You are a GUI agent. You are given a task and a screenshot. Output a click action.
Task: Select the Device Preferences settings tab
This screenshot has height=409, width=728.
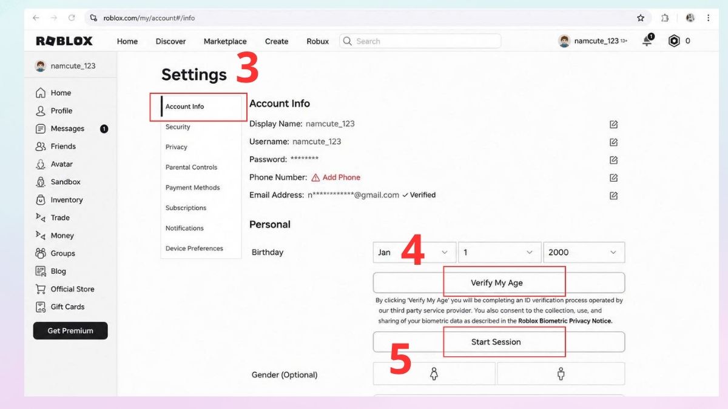pos(194,248)
